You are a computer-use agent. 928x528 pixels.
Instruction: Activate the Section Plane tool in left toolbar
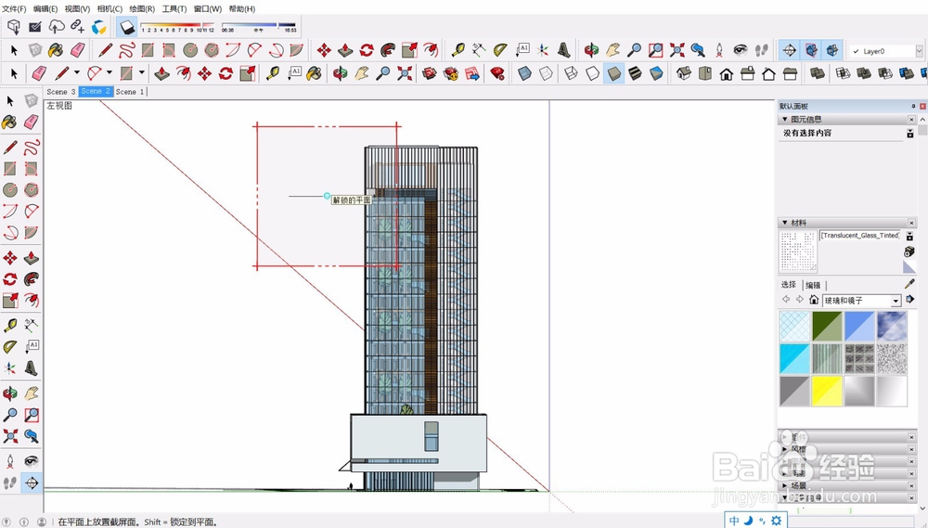(32, 483)
